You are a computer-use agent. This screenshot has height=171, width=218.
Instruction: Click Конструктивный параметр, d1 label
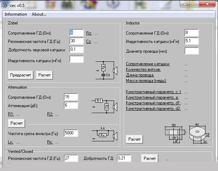(x=153, y=103)
